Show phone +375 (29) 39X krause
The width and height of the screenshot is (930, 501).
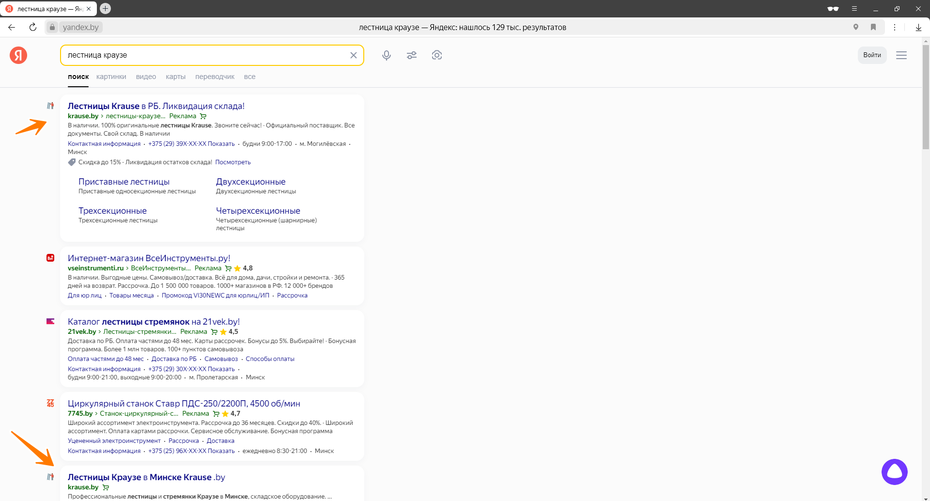click(191, 144)
